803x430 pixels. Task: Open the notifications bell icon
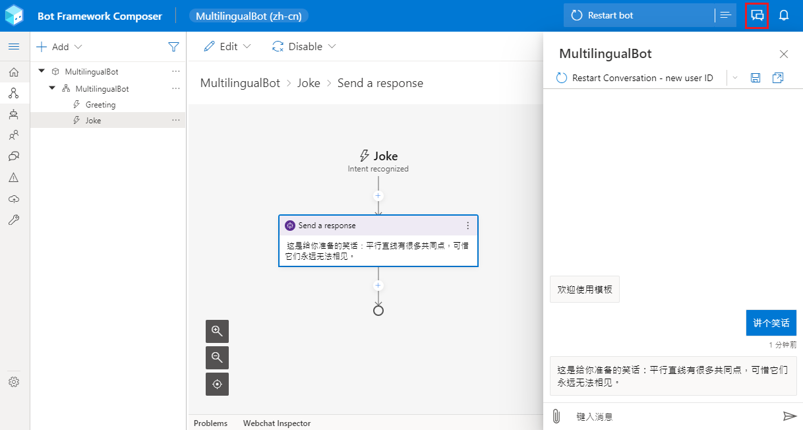[784, 15]
